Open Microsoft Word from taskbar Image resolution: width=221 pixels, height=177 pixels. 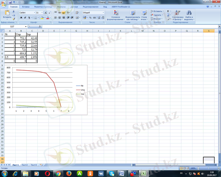[121, 173]
